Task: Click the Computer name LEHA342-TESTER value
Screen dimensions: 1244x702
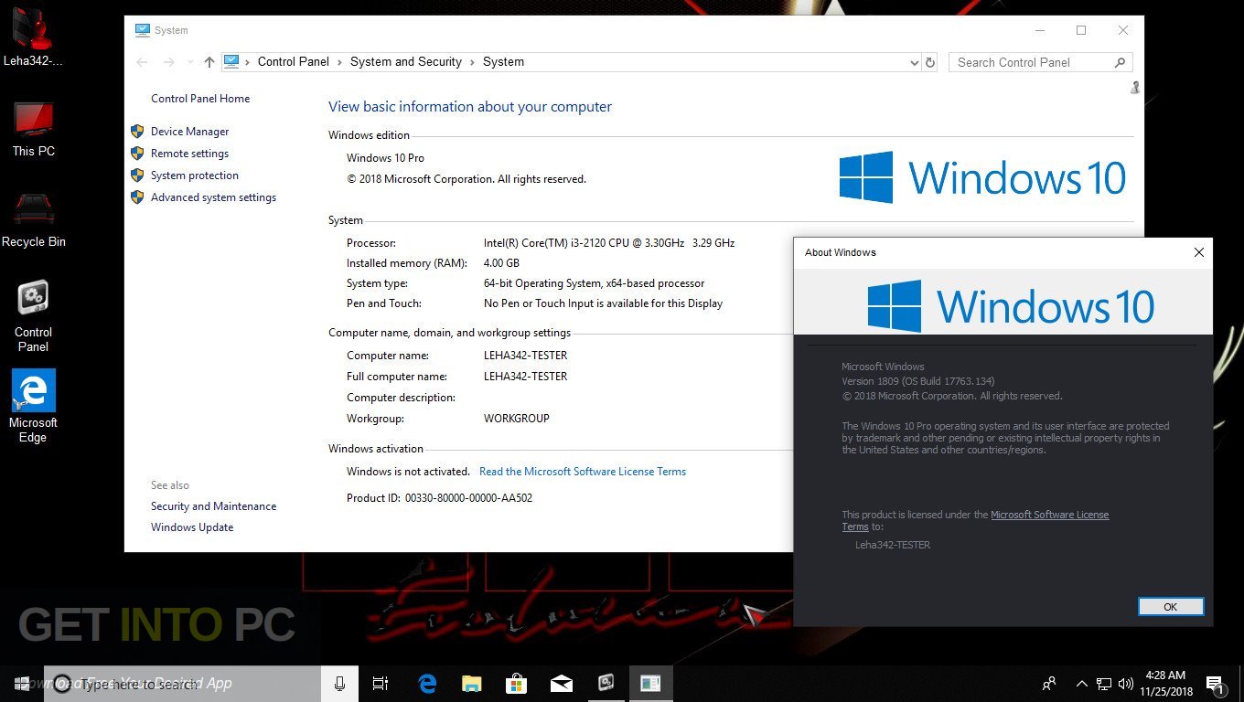Action: point(525,356)
